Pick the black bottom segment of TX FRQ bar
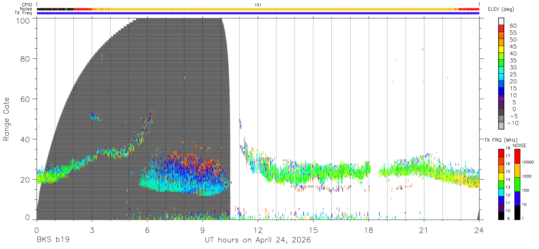Image resolution: width=539 pixels, height=249 pixels. coord(501,215)
